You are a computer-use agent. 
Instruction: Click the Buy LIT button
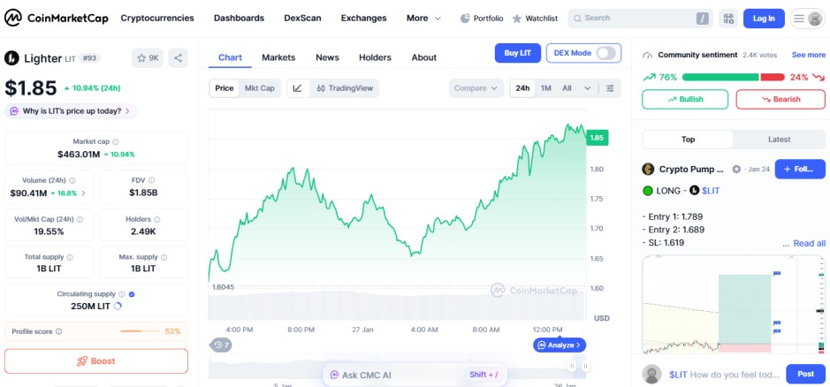[x=518, y=53]
